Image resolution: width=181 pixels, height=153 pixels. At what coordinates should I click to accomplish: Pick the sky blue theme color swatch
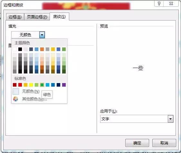37,49
